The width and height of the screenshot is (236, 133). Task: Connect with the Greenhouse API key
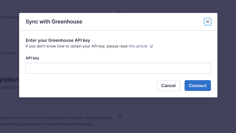tap(198, 86)
